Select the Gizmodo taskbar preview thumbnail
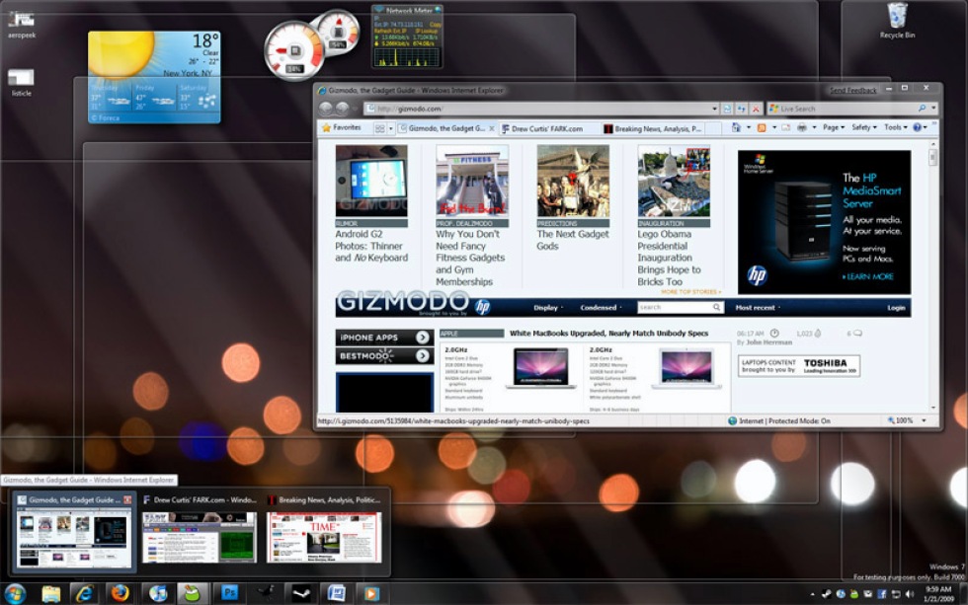The image size is (968, 605). click(x=73, y=533)
